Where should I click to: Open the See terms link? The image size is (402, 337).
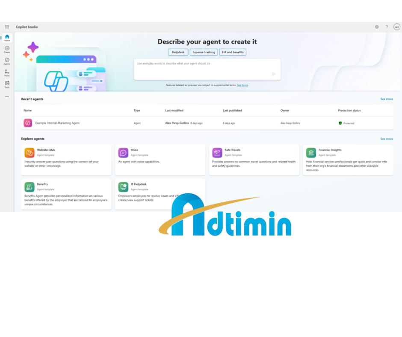point(242,85)
